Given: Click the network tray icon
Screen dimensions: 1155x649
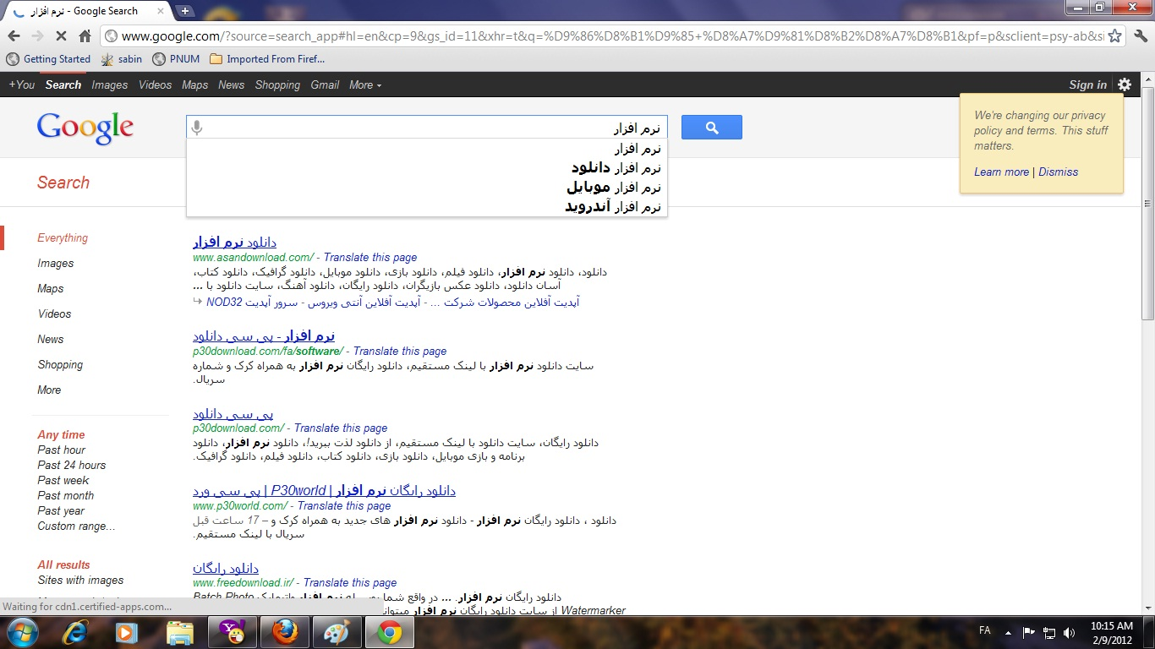Looking at the screenshot, I should pyautogui.click(x=1049, y=632).
